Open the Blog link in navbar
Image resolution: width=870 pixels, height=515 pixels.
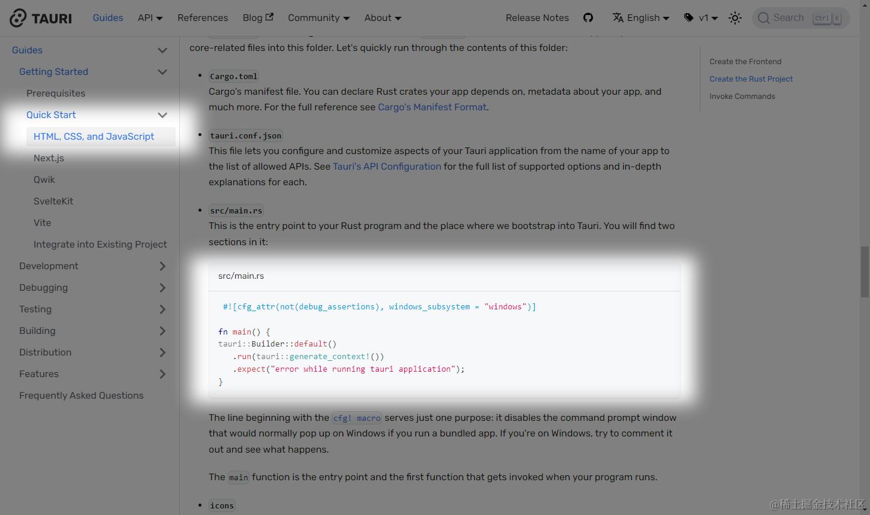click(x=258, y=18)
